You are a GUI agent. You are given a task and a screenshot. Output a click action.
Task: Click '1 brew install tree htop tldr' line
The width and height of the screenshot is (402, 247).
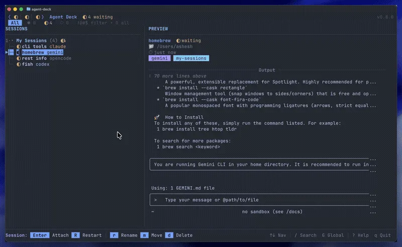pos(196,129)
